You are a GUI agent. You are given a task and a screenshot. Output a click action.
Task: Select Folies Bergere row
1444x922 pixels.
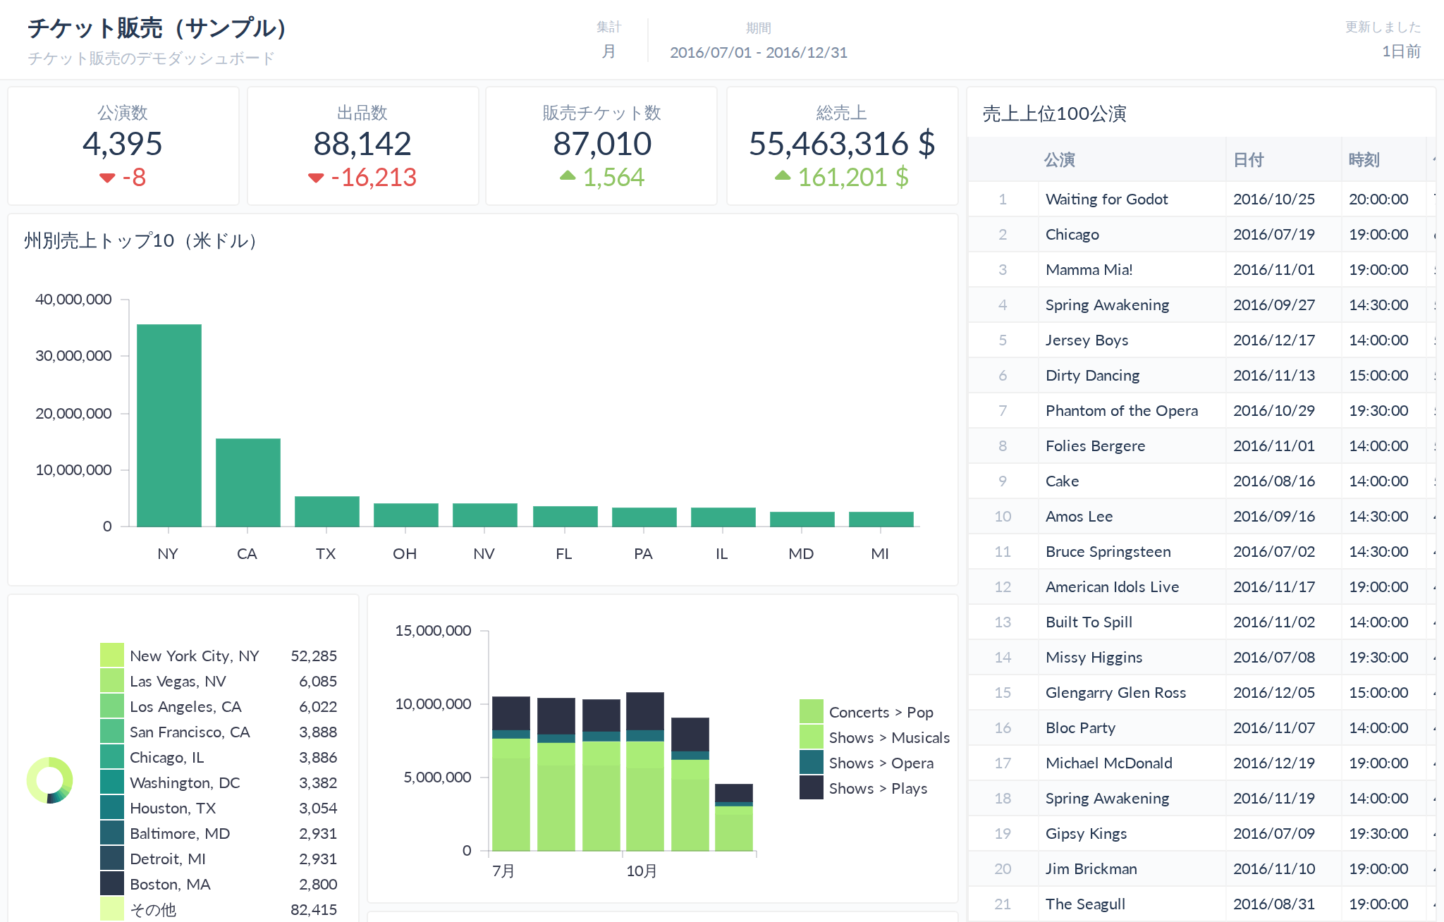click(x=1201, y=445)
